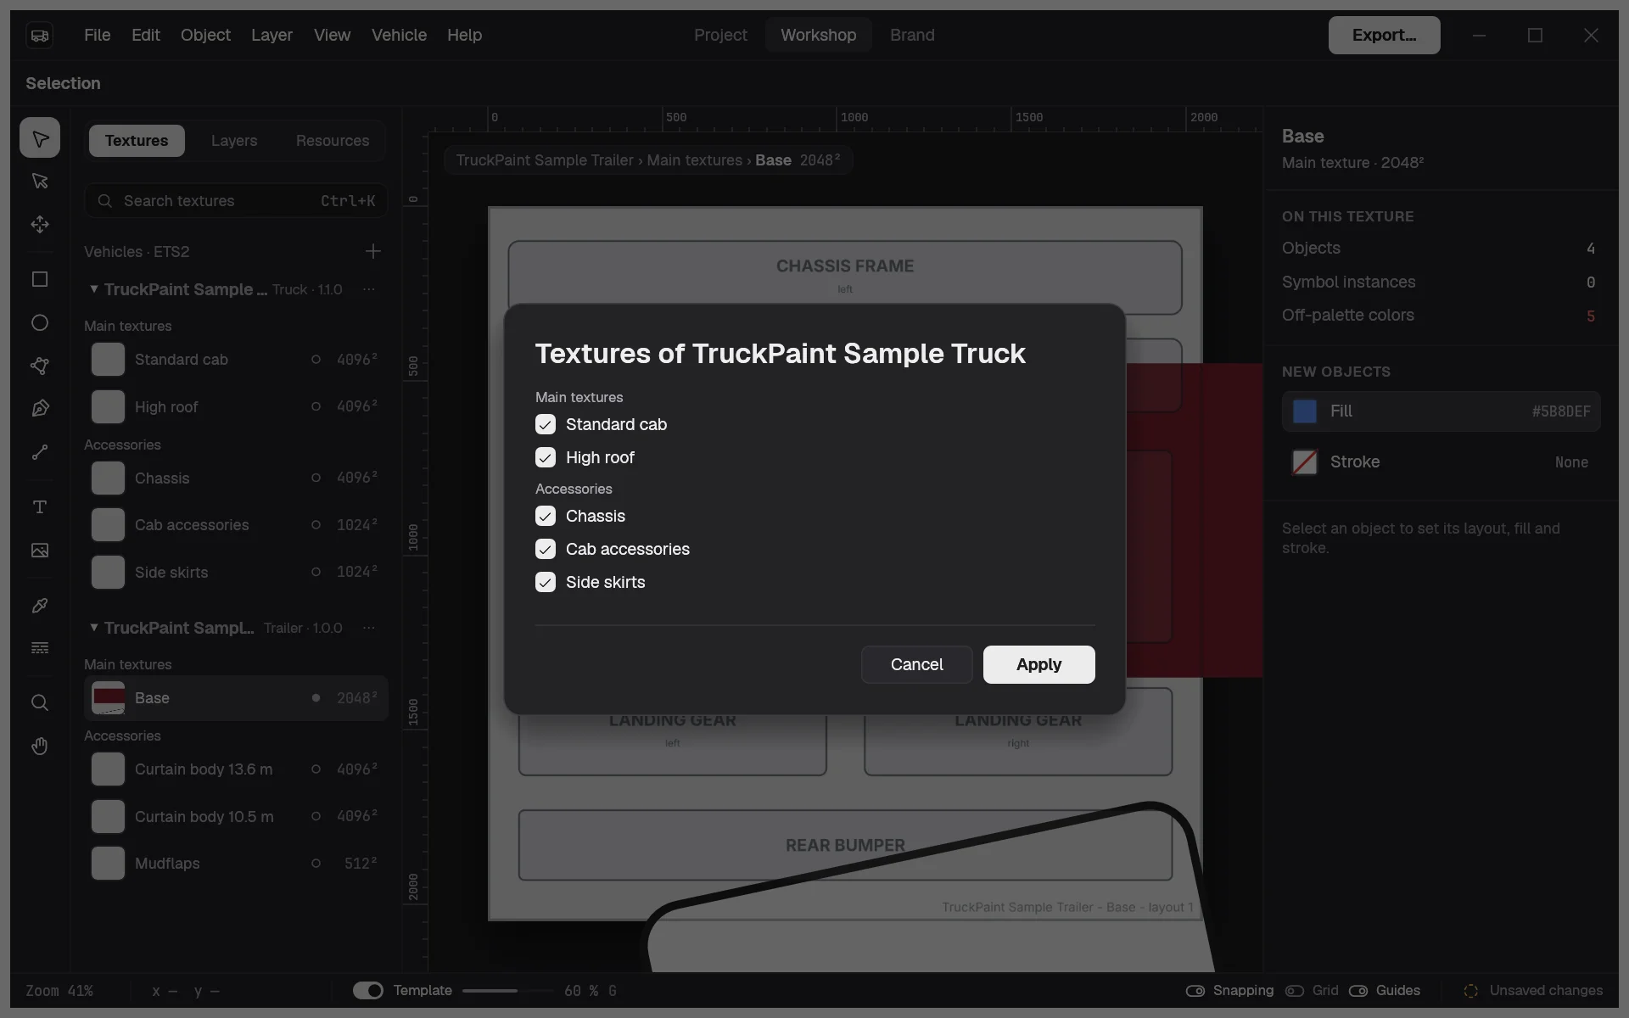The image size is (1629, 1018).
Task: Click the truck app logo icon
Action: (x=40, y=35)
